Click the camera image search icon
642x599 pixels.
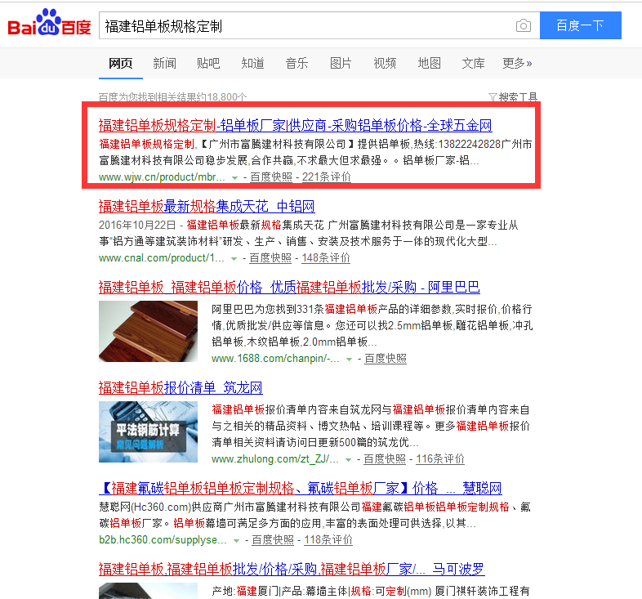pyautogui.click(x=524, y=26)
